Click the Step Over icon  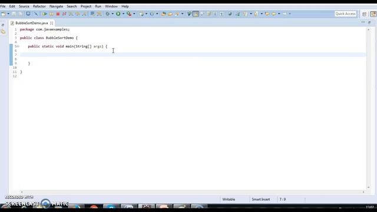click(78, 14)
